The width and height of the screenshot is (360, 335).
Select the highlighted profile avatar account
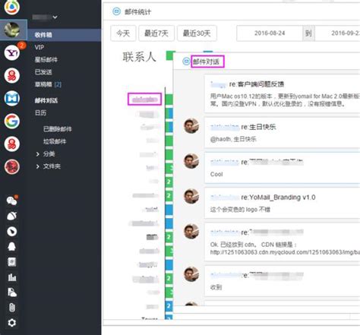[x=12, y=30]
